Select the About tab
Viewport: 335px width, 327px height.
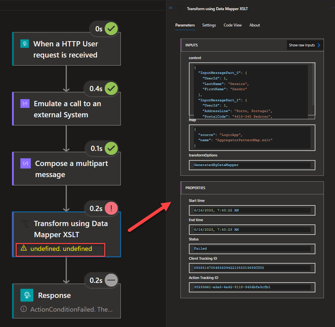click(x=254, y=25)
